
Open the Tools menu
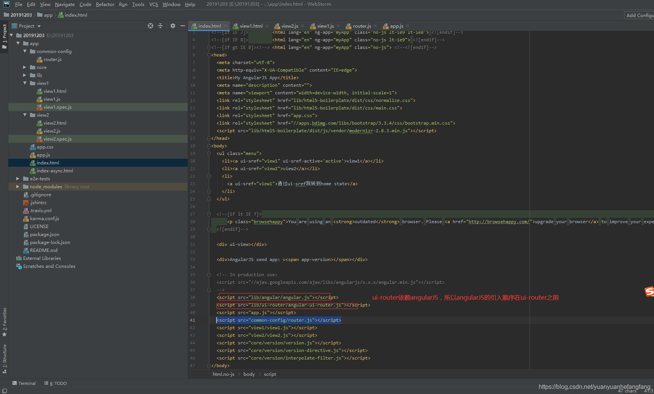coord(138,4)
